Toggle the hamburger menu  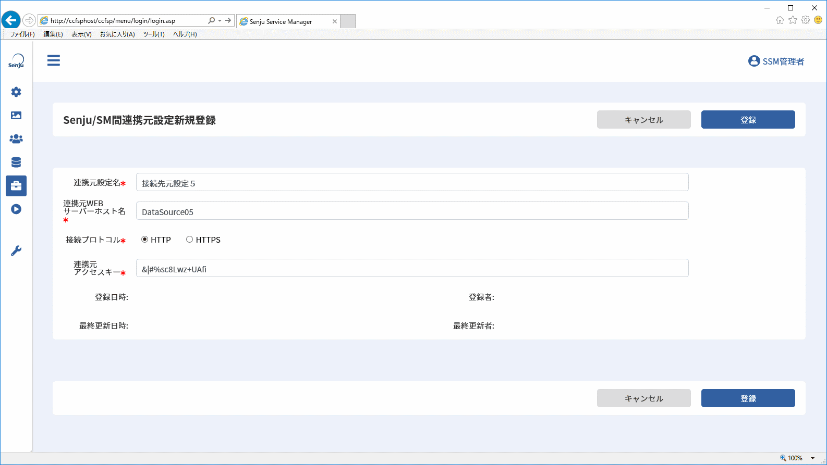click(54, 60)
